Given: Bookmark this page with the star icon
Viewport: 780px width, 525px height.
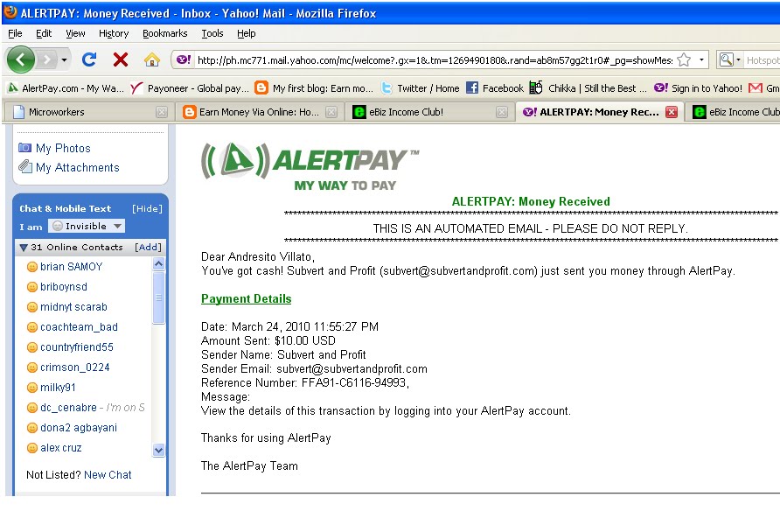Looking at the screenshot, I should (x=684, y=59).
